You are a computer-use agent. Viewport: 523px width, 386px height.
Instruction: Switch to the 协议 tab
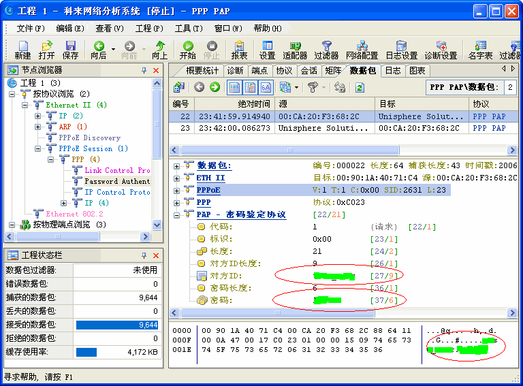point(283,71)
